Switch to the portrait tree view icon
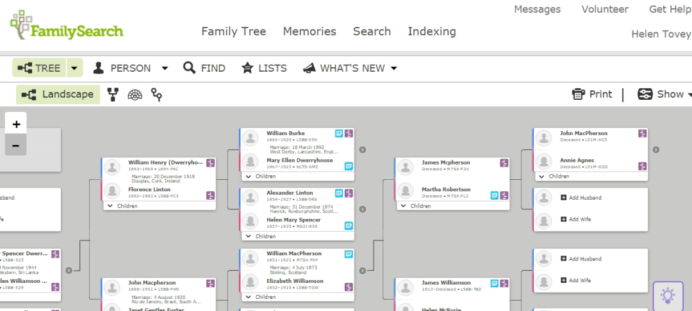692x311 pixels. pyautogui.click(x=113, y=95)
